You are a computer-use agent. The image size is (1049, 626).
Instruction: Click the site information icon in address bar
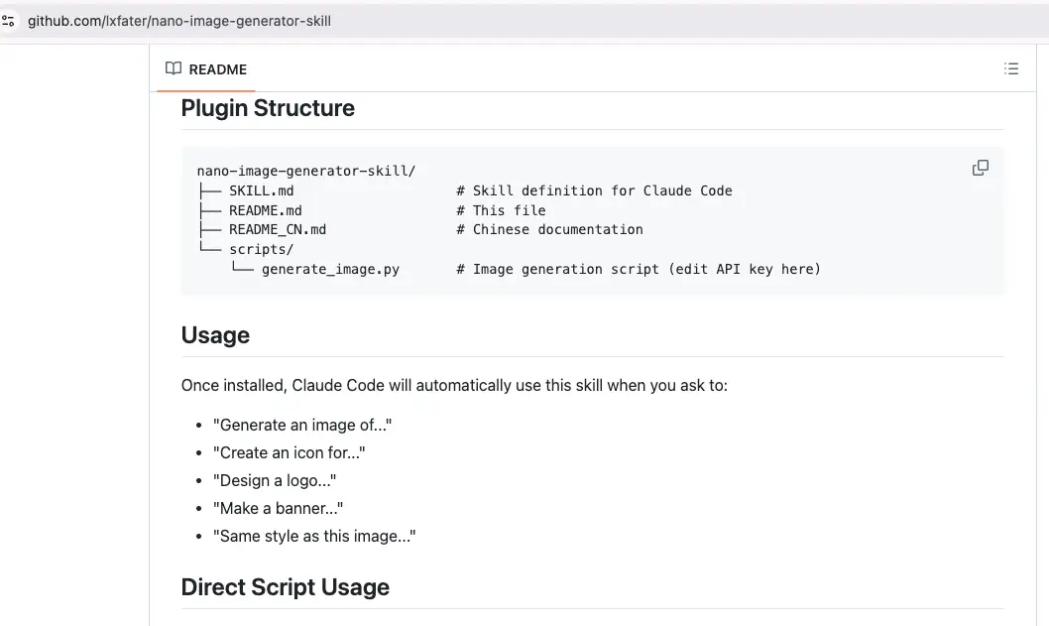[10, 21]
